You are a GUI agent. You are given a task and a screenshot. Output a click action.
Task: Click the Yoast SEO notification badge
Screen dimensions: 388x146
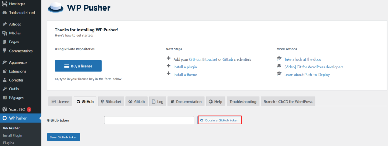coord(29,109)
